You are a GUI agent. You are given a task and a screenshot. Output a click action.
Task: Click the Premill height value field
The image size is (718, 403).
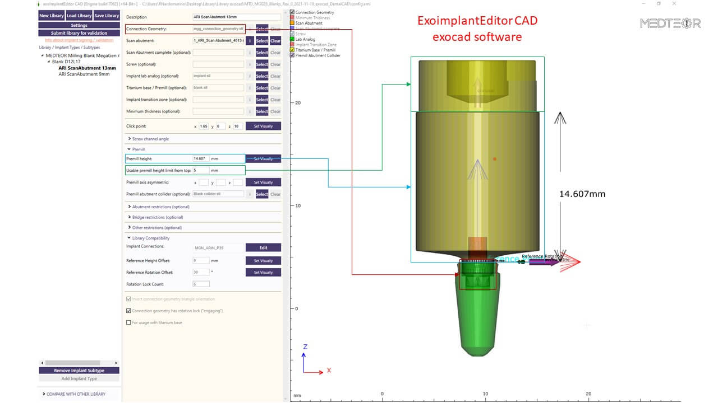click(201, 159)
